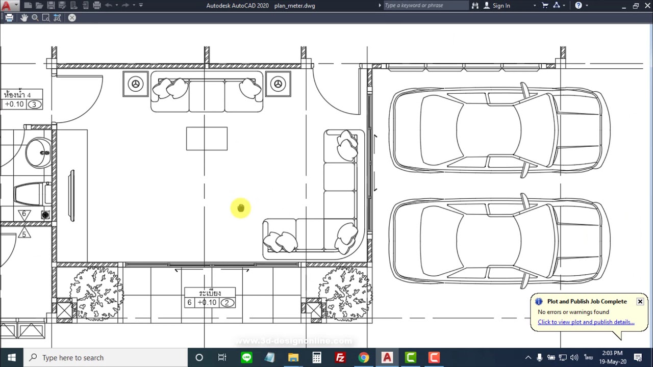Open the application menu dropdown arrow

pyautogui.click(x=16, y=5)
